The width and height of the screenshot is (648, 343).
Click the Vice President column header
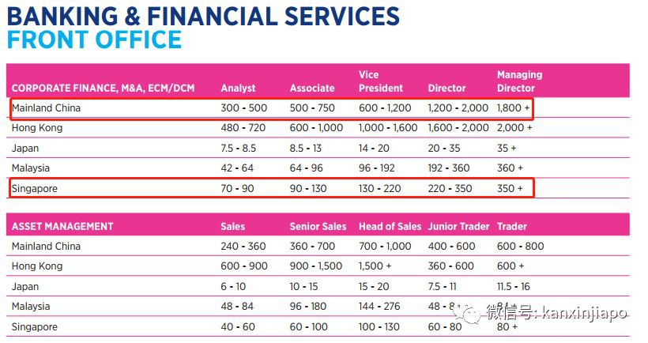[381, 81]
